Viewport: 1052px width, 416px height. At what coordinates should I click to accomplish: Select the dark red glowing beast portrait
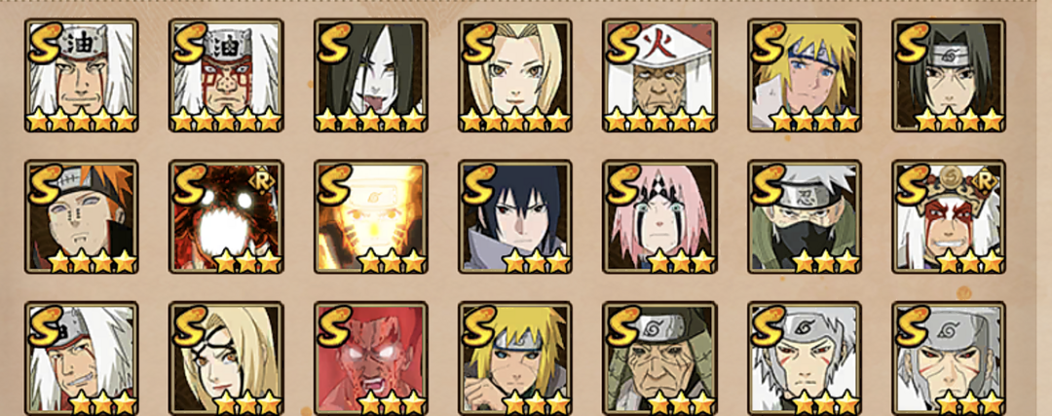pyautogui.click(x=226, y=216)
